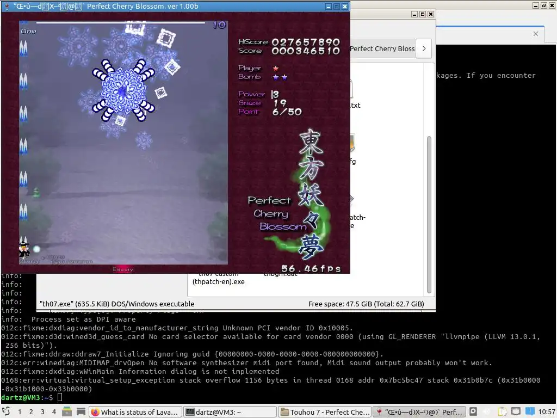
Task: Click the 'Free space: 47.5 GiB' status text
Action: tap(366, 304)
